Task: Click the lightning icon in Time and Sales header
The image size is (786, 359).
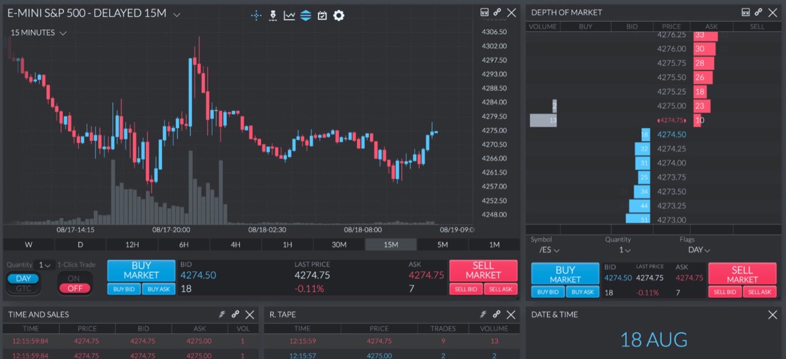Action: click(x=222, y=315)
